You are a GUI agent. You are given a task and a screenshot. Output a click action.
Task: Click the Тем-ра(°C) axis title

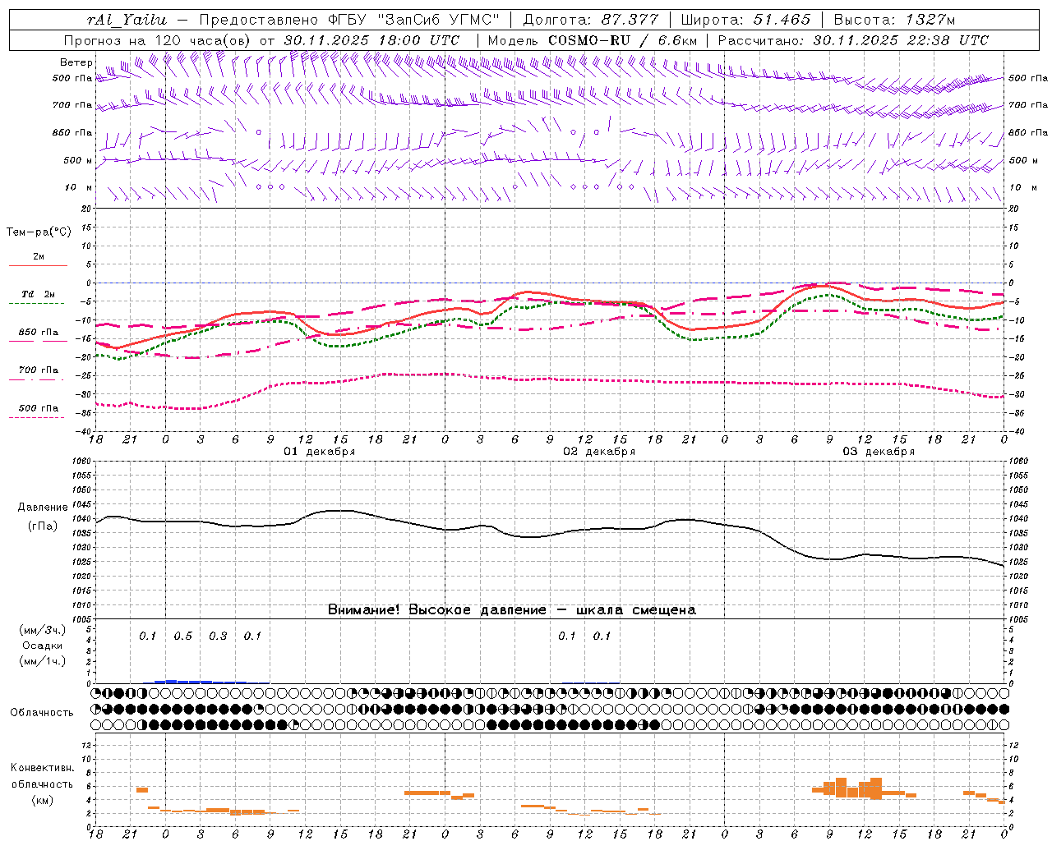39,232
